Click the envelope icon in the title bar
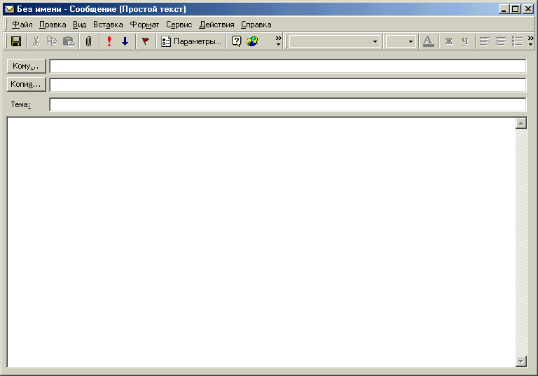The image size is (538, 376). tap(9, 9)
